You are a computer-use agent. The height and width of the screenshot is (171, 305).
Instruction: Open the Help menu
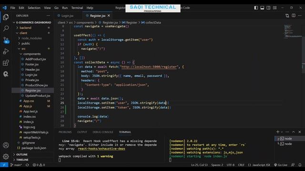tap(90, 8)
